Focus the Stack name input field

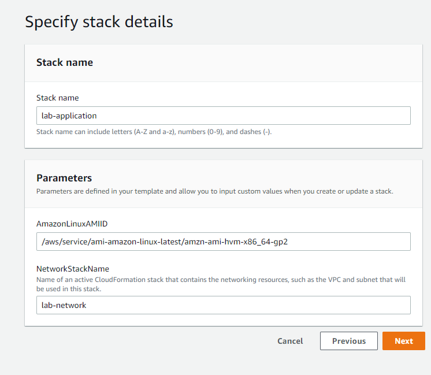click(x=223, y=116)
